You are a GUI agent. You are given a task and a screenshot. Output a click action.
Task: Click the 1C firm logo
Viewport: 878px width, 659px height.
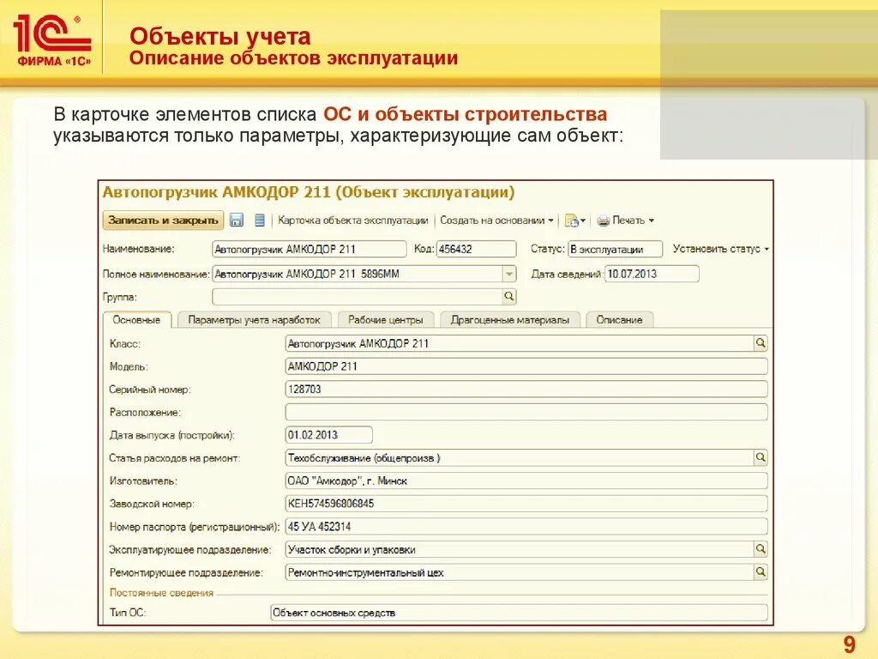click(x=52, y=40)
